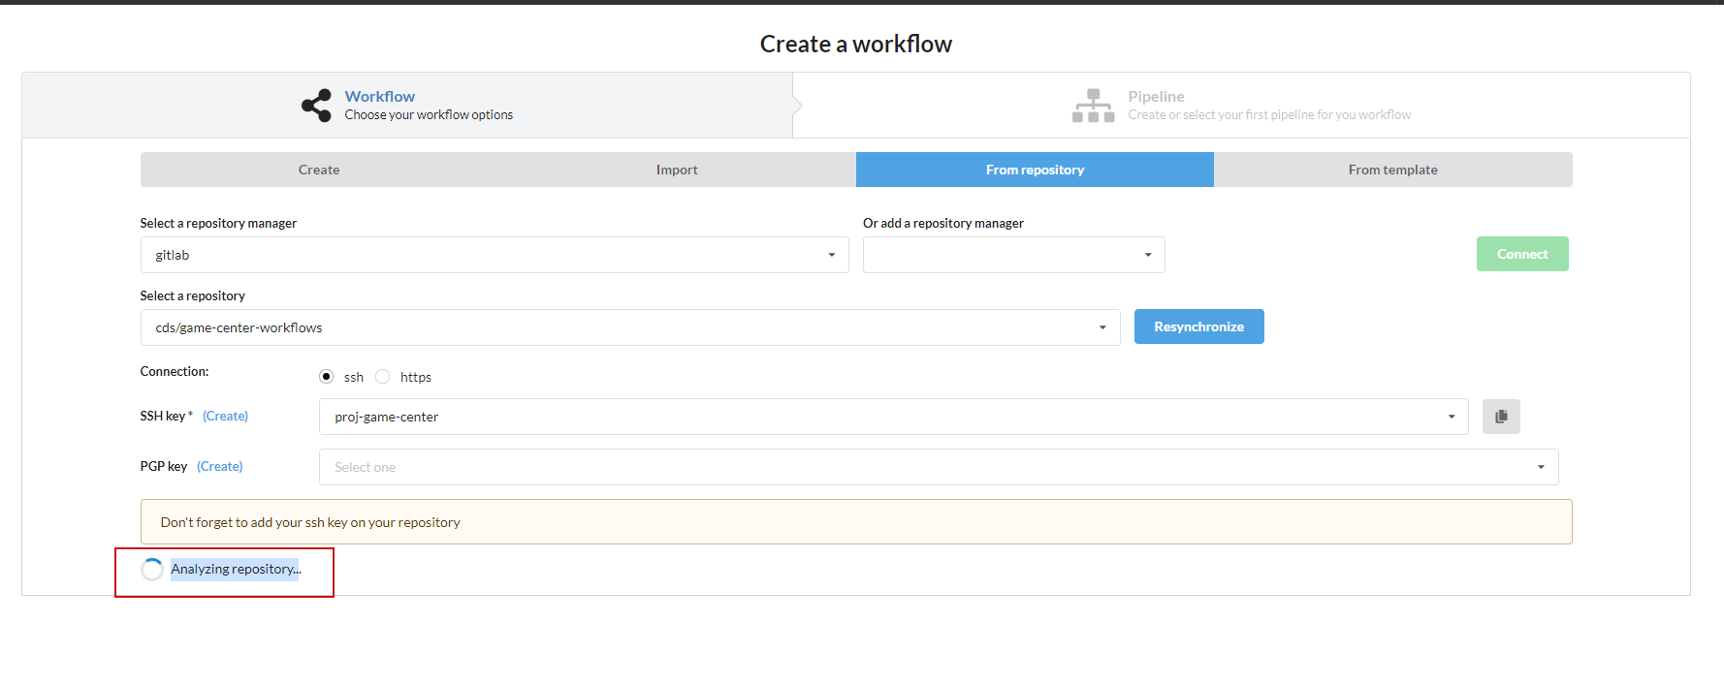Image resolution: width=1724 pixels, height=683 pixels.
Task: Click the Analyzing repository loading spinner
Action: (152, 570)
